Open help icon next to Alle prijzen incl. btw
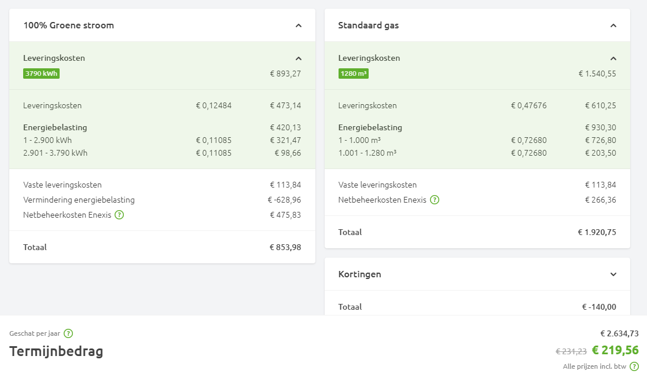Screen dimensions: 647x378 click(x=634, y=366)
